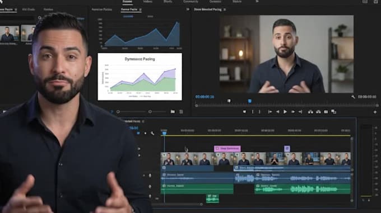Open the active project panel tab menu icon
Viewport: 381px width, 213px height.
(x=16, y=10)
